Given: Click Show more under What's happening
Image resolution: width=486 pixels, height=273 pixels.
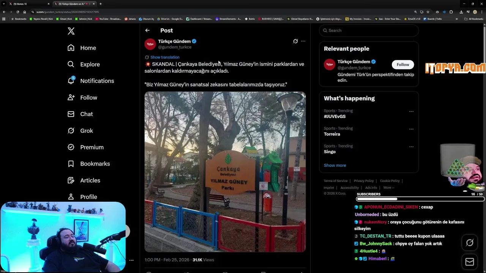Looking at the screenshot, I should click(x=335, y=165).
